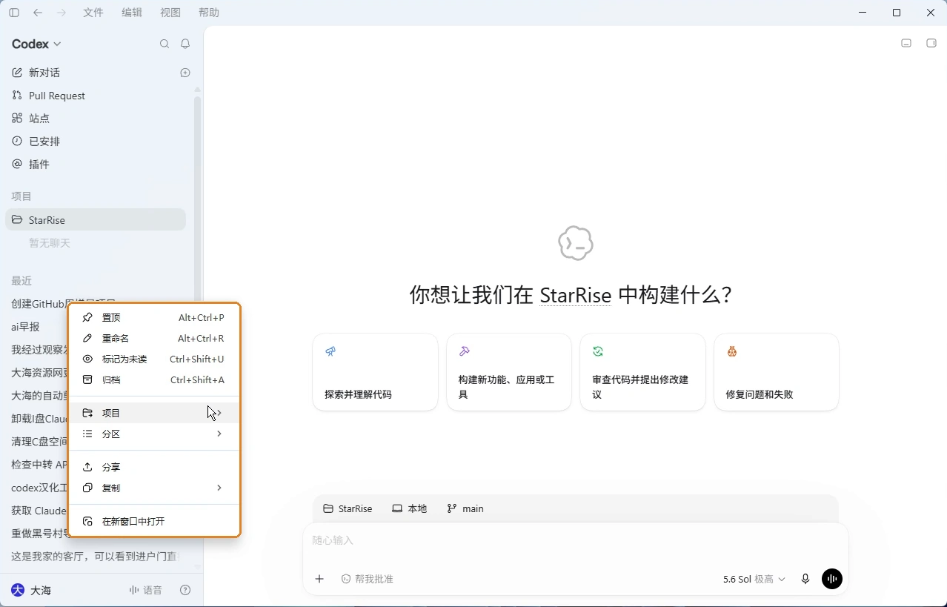Toggle the bottom panel icon top-right

pos(906,43)
